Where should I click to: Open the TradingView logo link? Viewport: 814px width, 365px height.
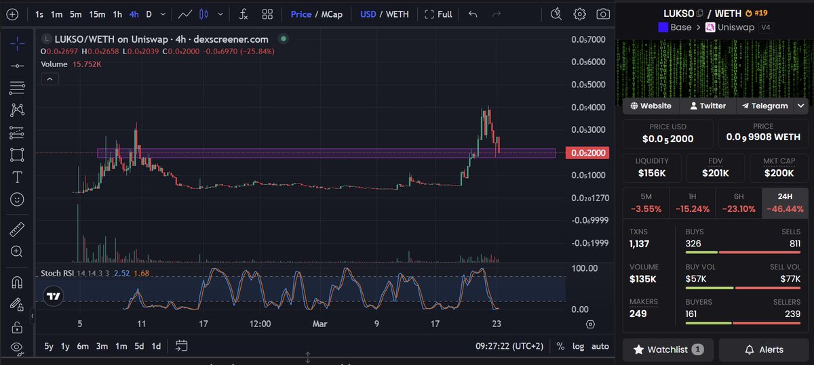(x=53, y=296)
